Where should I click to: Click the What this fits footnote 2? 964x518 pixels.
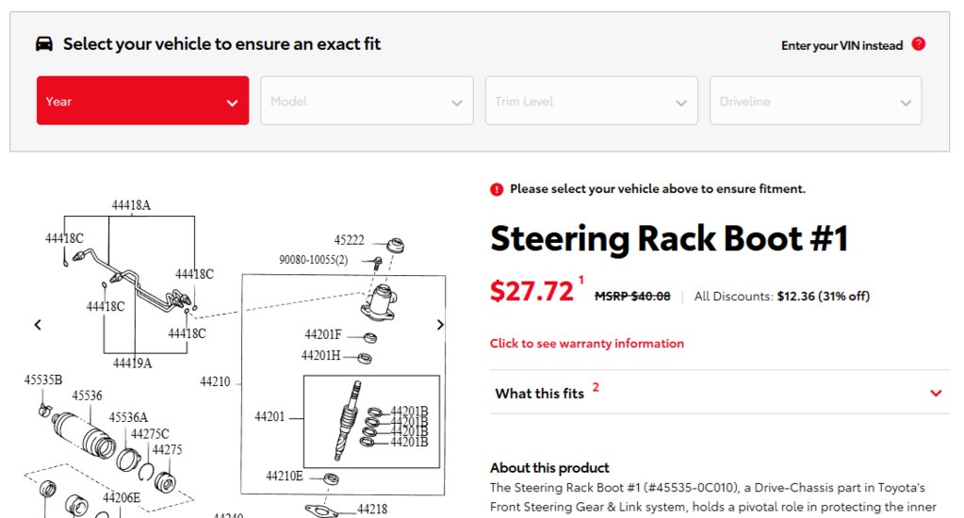pos(596,387)
